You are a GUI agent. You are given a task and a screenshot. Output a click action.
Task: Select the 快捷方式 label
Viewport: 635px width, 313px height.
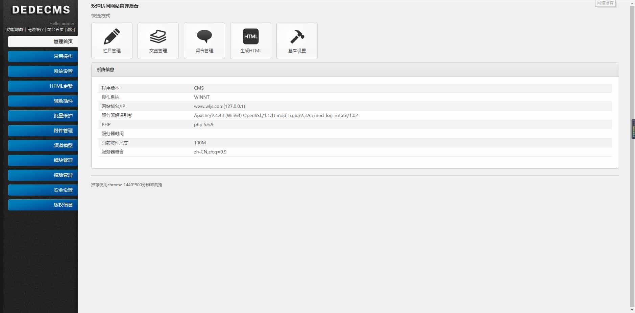[x=101, y=16]
